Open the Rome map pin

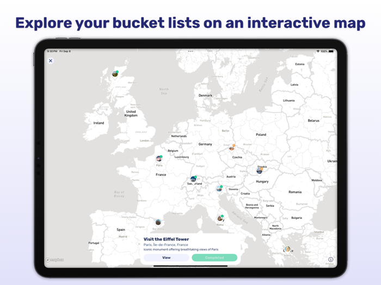coord(220,218)
